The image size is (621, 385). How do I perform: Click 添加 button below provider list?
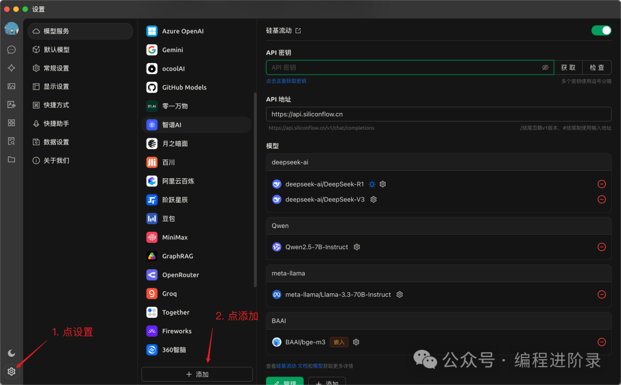(x=197, y=374)
